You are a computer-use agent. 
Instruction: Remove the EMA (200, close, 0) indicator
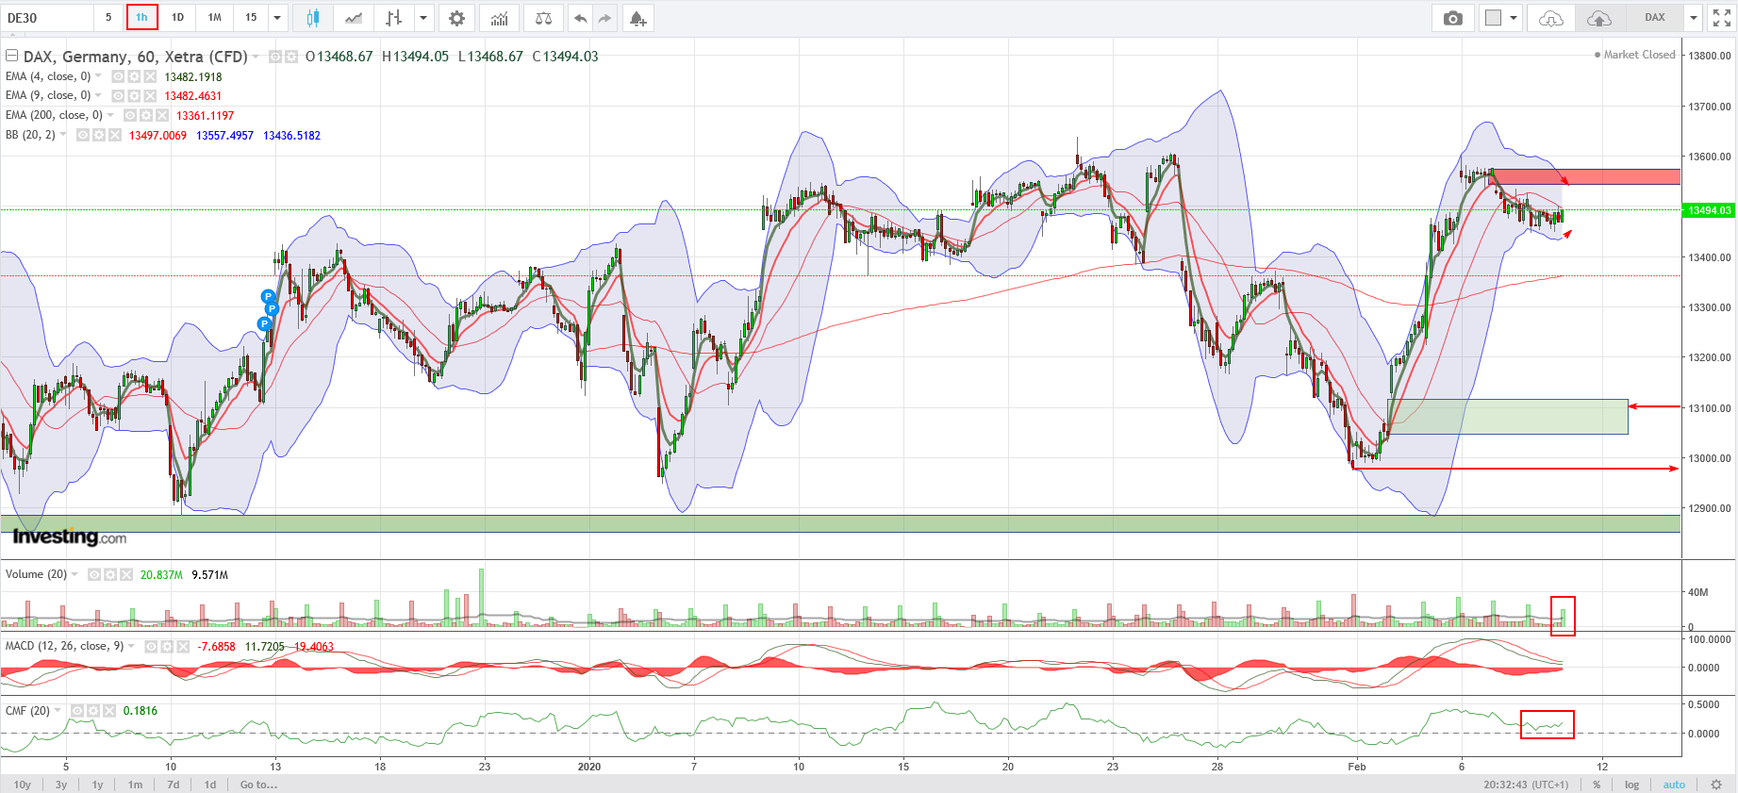pos(162,115)
